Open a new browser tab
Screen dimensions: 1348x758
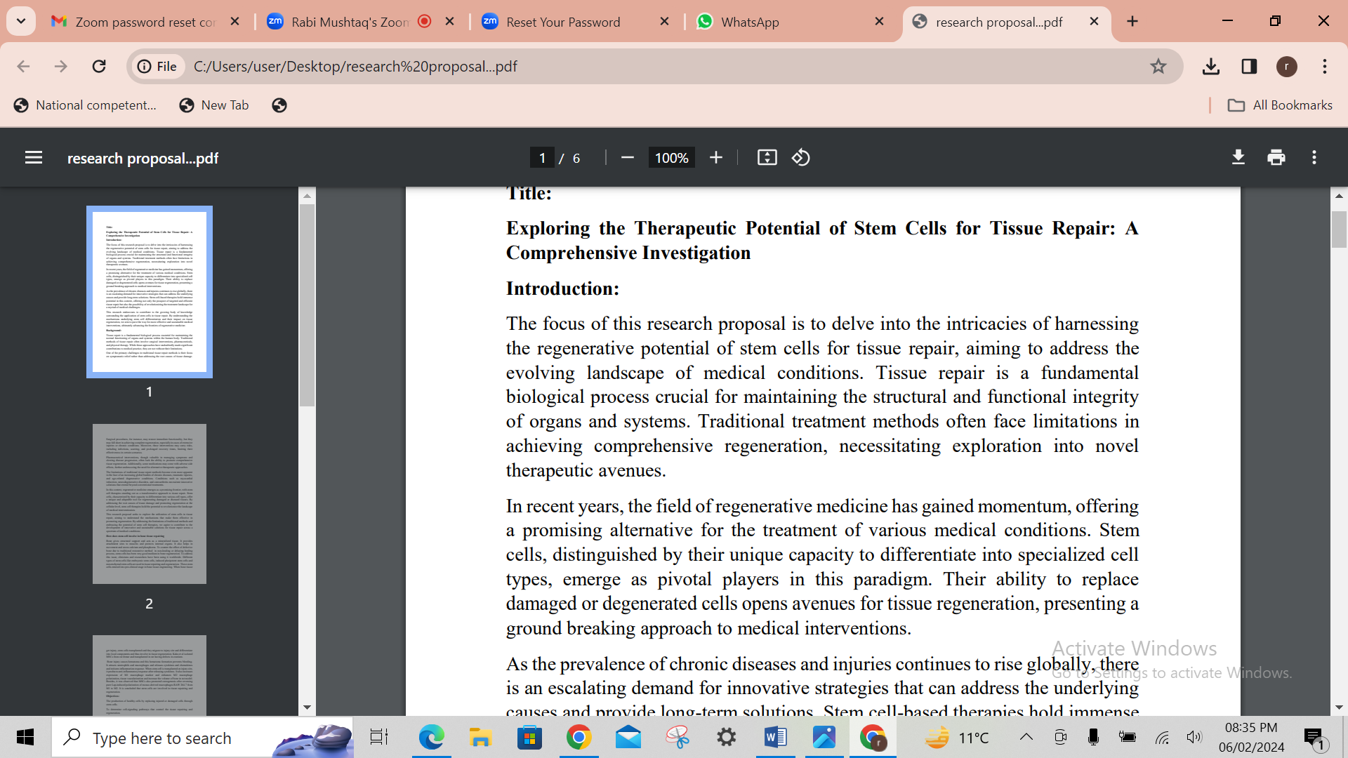tap(1132, 22)
